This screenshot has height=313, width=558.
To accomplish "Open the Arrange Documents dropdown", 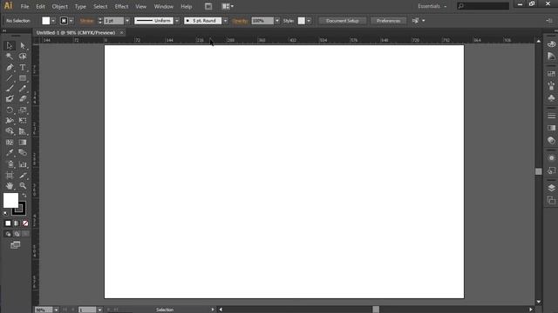I will [x=228, y=6].
